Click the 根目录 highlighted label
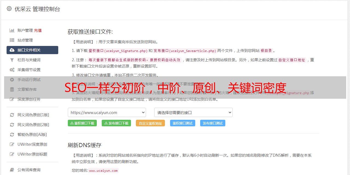 click(x=266, y=51)
